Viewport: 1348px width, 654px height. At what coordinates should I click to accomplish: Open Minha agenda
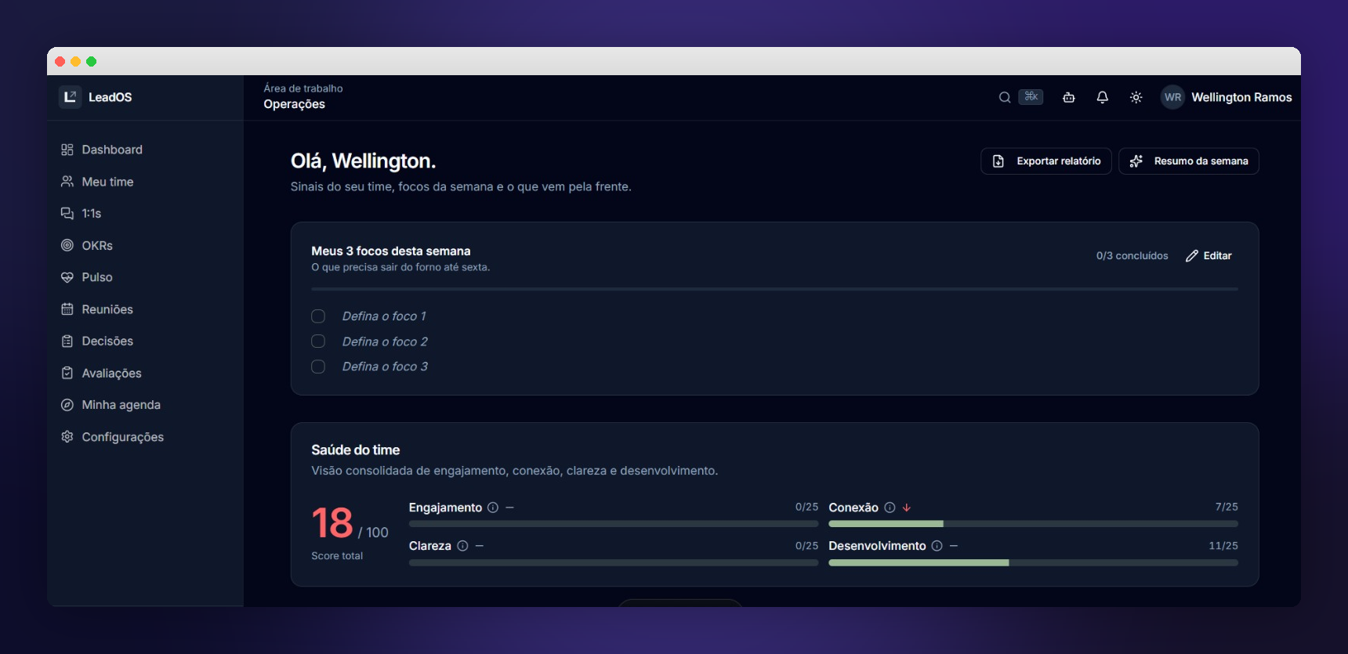point(145,405)
